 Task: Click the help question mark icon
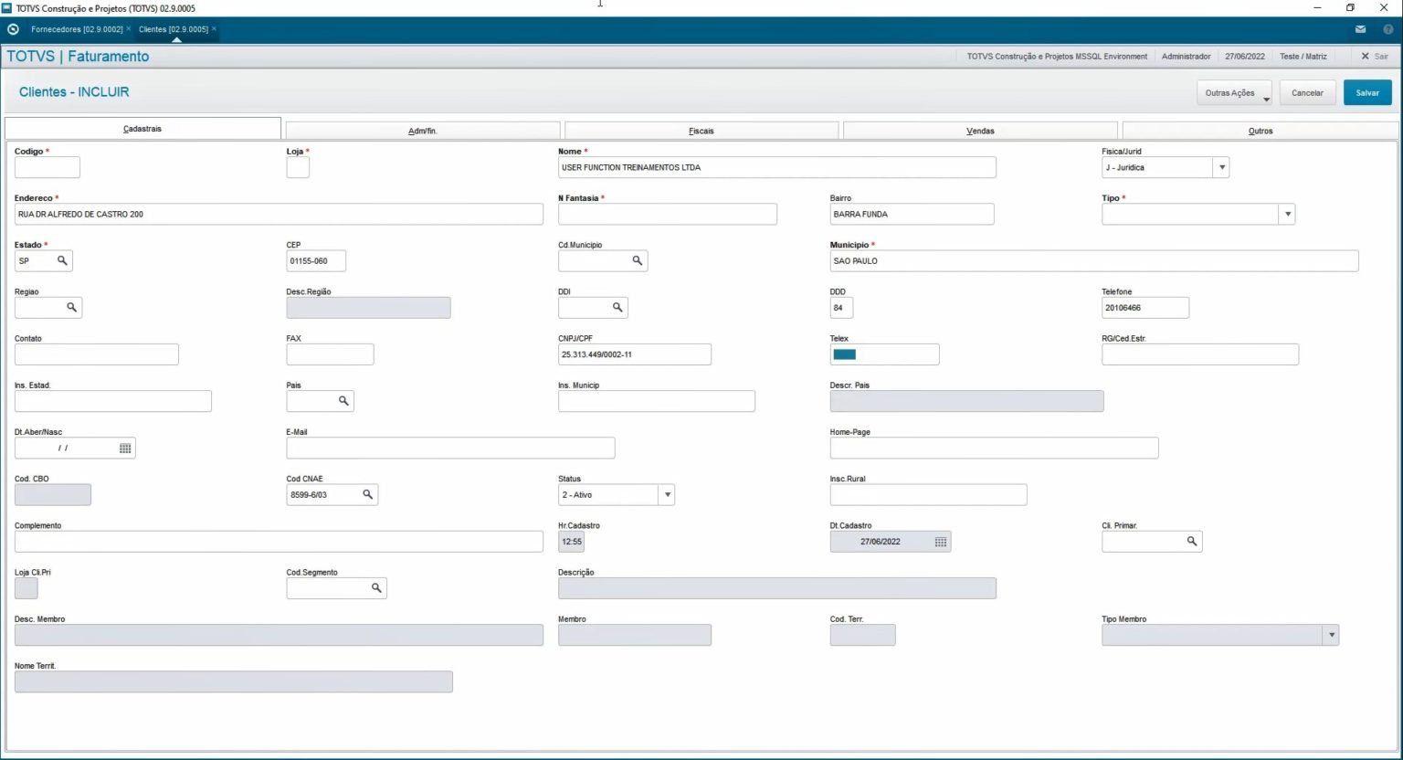click(x=1387, y=29)
